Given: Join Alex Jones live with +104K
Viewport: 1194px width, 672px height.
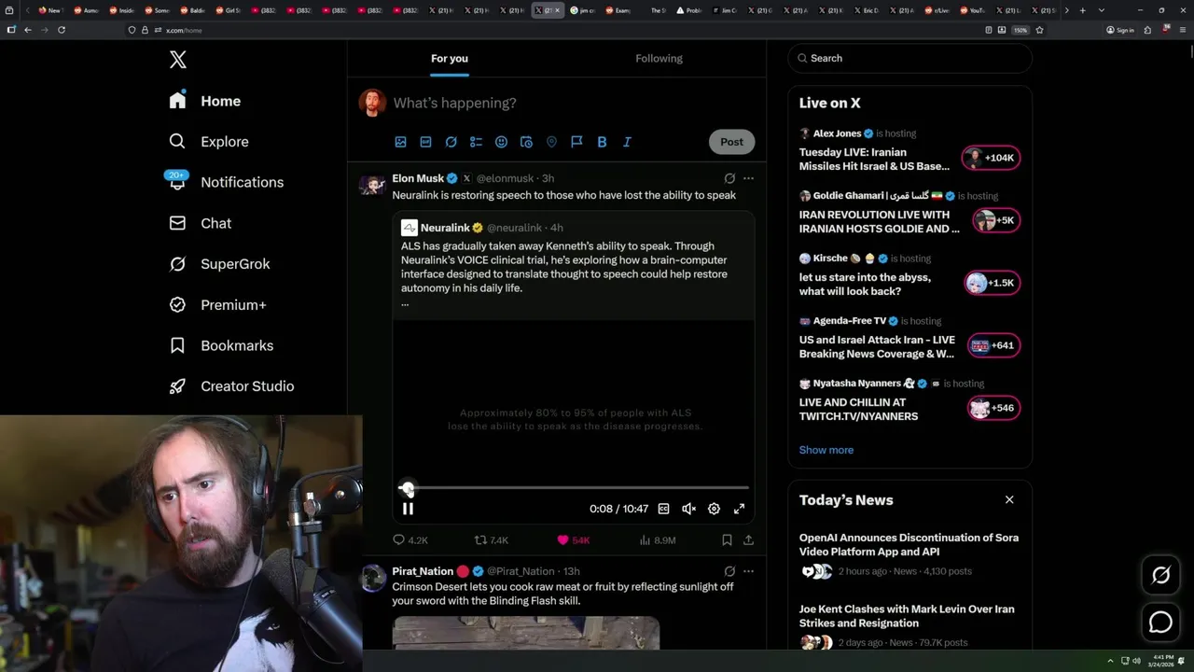Looking at the screenshot, I should 991,158.
